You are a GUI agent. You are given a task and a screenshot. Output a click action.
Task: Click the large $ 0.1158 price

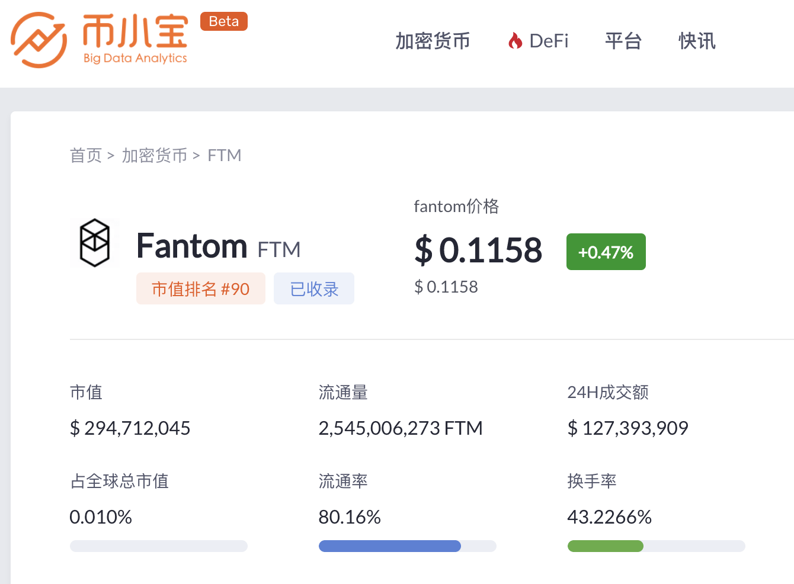pyautogui.click(x=478, y=250)
